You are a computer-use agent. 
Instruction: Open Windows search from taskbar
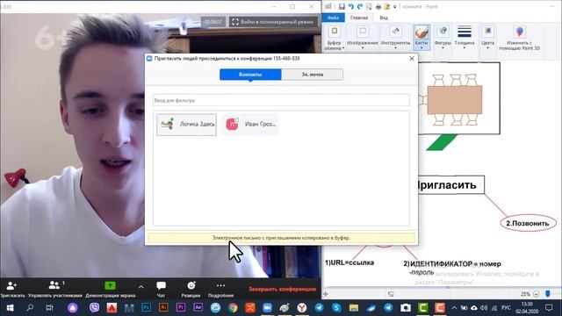coord(30,308)
